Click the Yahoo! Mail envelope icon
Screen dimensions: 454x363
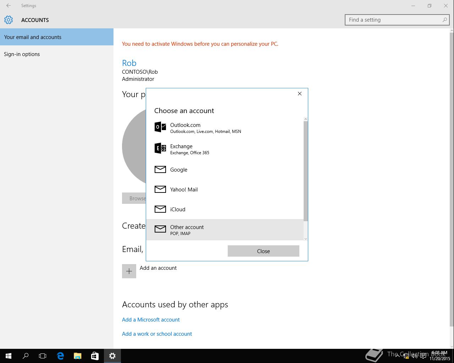[x=160, y=189]
